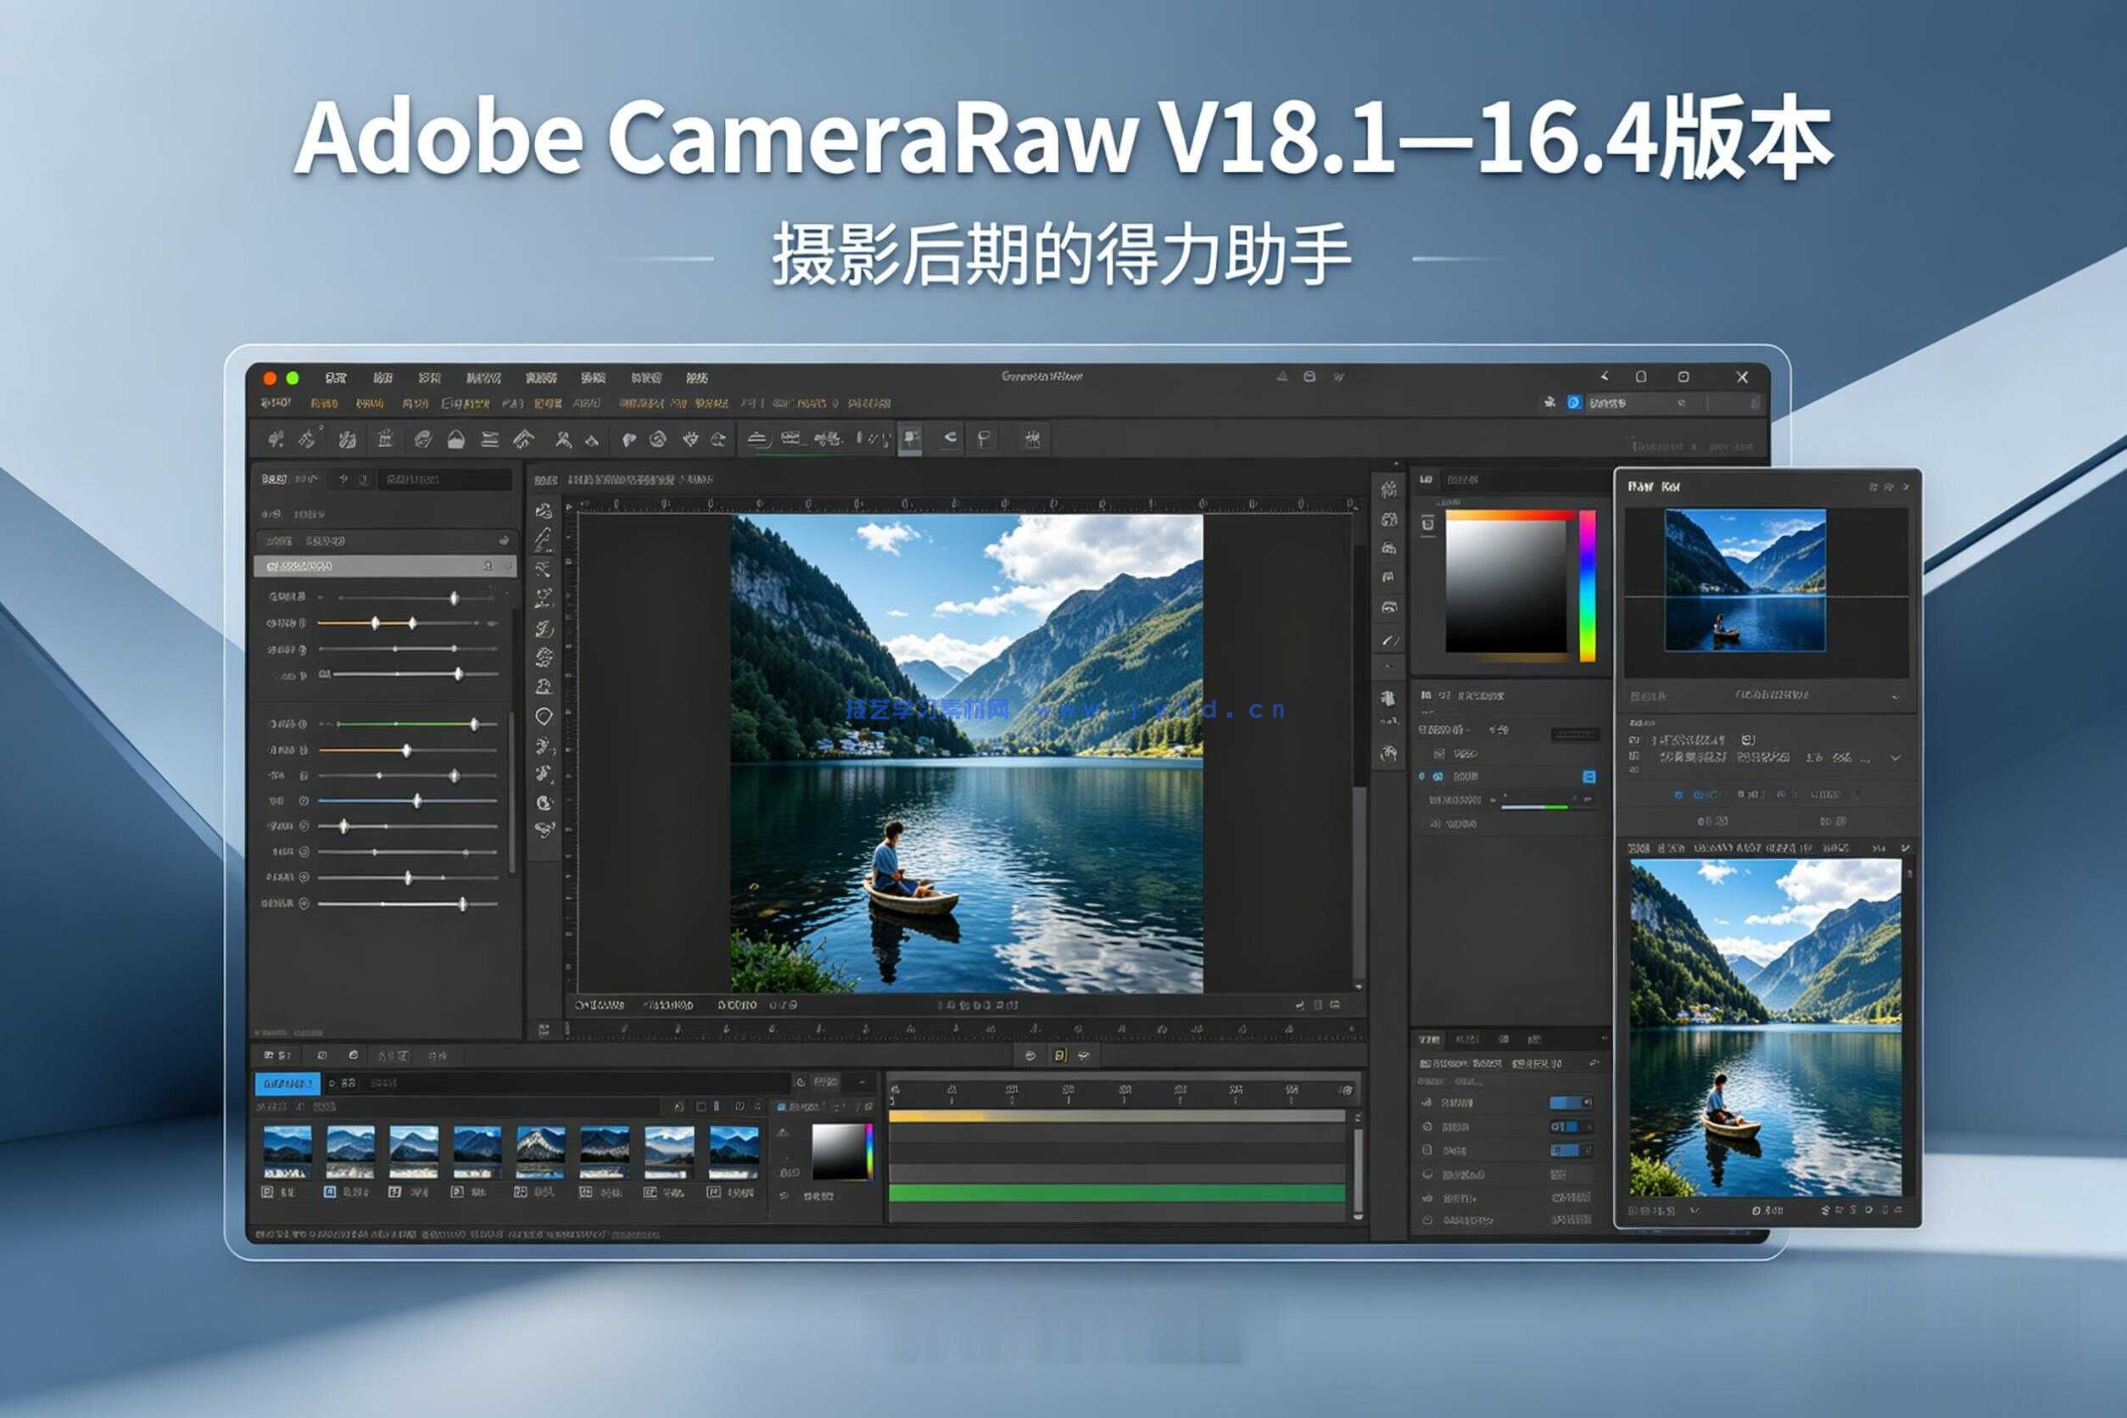Pick a color in the large color picker square
The height and width of the screenshot is (1418, 2127).
tap(1506, 583)
